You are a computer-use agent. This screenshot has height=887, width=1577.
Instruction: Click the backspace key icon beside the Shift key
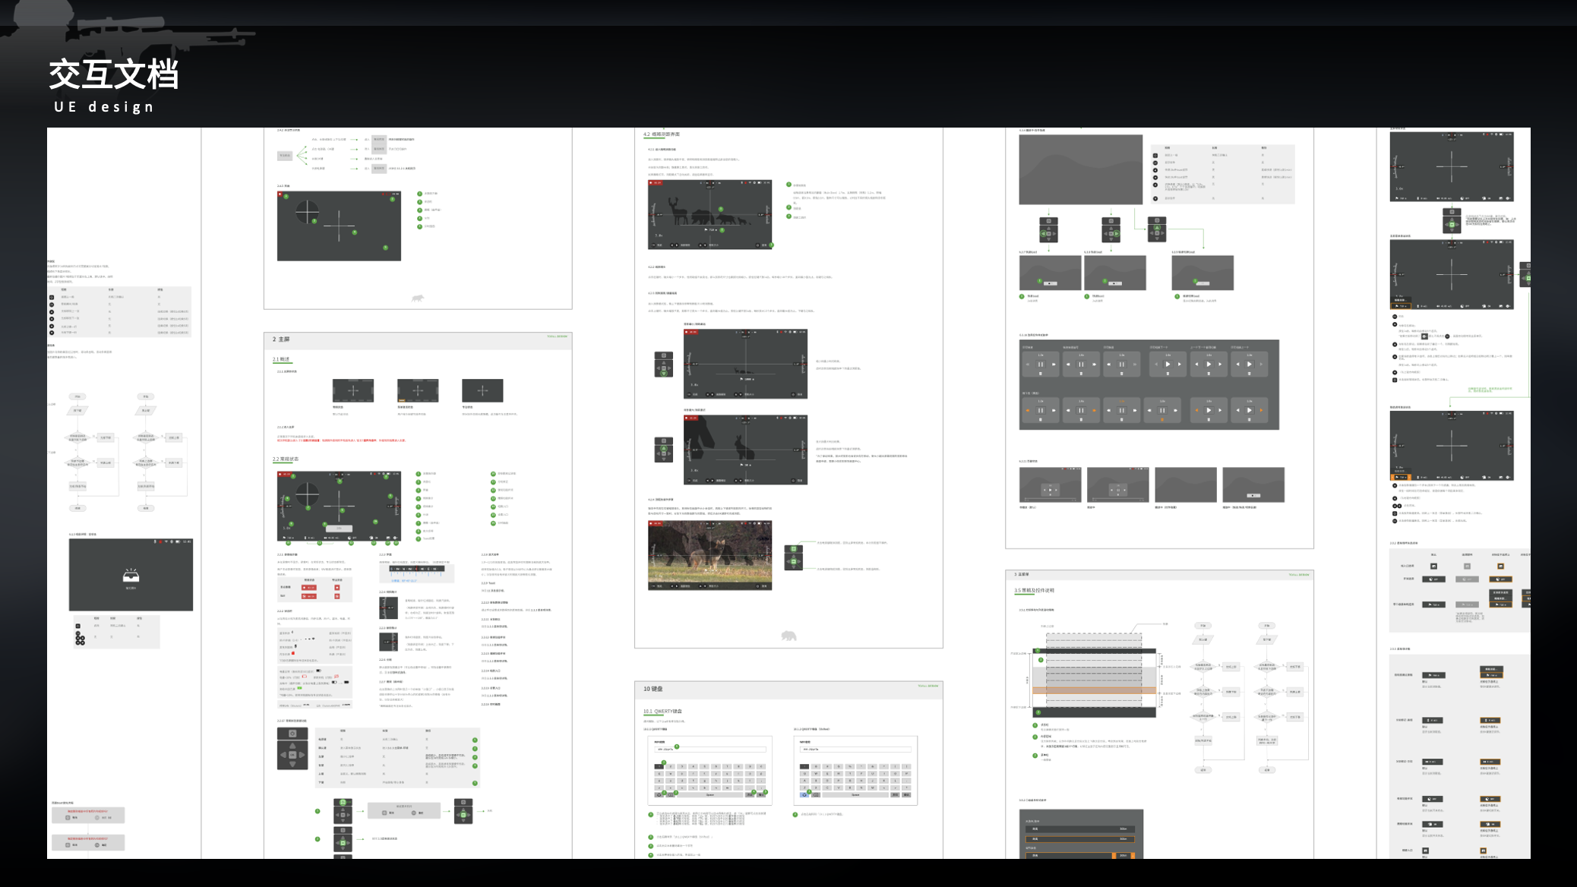click(x=669, y=795)
